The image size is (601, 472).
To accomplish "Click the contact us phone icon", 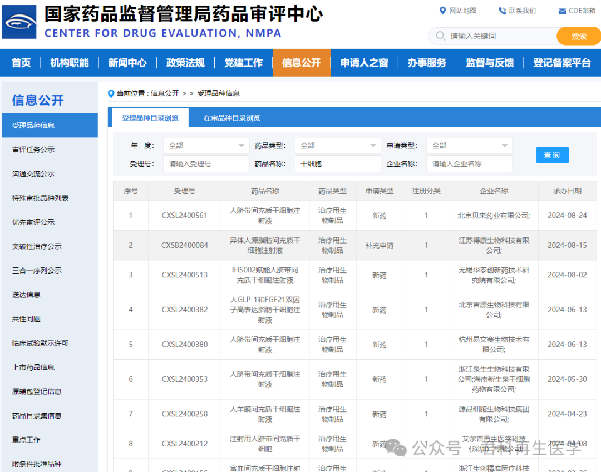I will (x=502, y=11).
